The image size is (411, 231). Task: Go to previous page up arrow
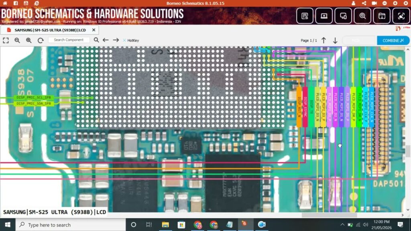tap(324, 41)
